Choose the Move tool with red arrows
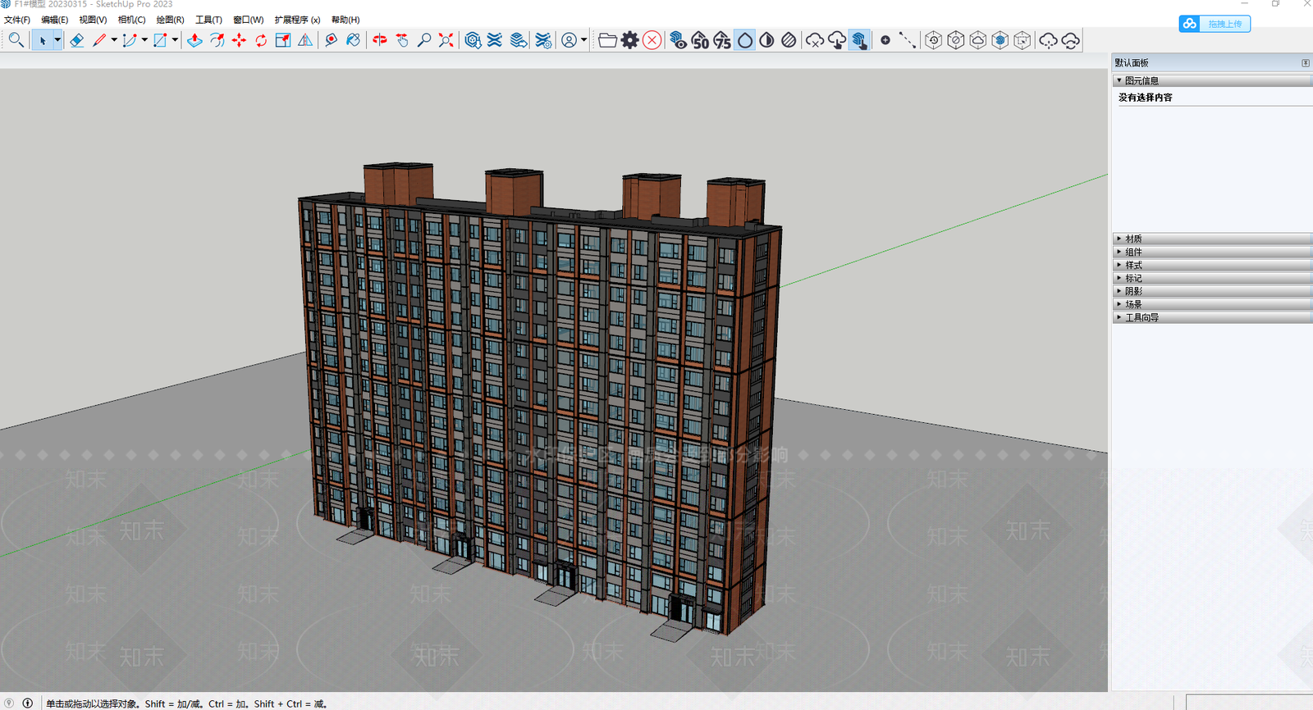The height and width of the screenshot is (710, 1313). 239,40
